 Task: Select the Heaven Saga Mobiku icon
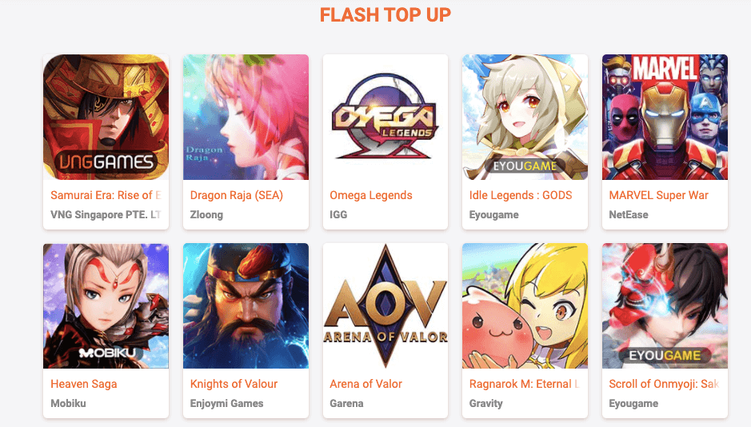click(x=106, y=306)
